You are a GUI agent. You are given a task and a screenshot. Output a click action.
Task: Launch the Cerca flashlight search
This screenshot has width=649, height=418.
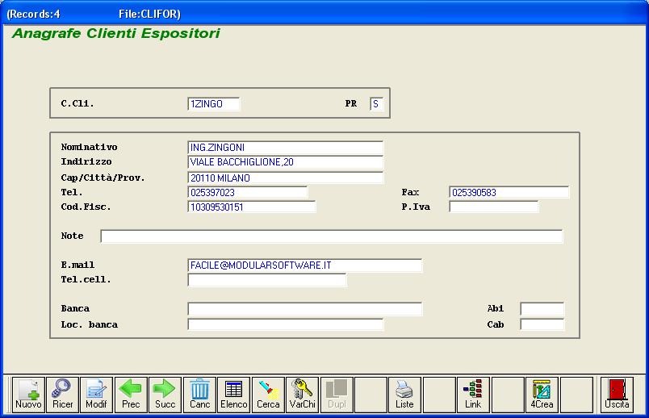(268, 395)
